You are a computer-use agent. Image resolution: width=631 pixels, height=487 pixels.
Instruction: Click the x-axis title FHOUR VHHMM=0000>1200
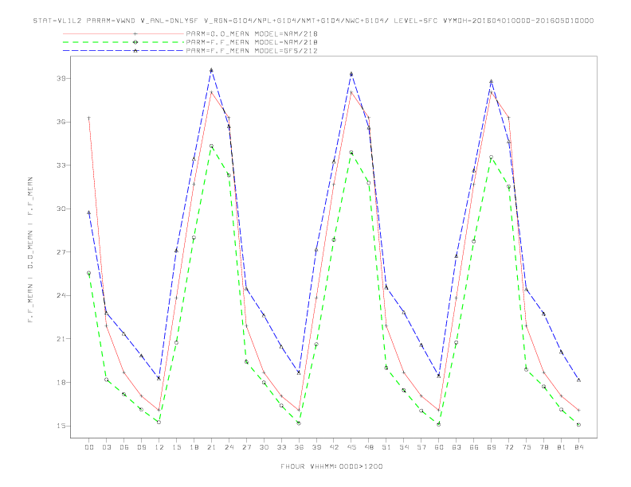331,466
